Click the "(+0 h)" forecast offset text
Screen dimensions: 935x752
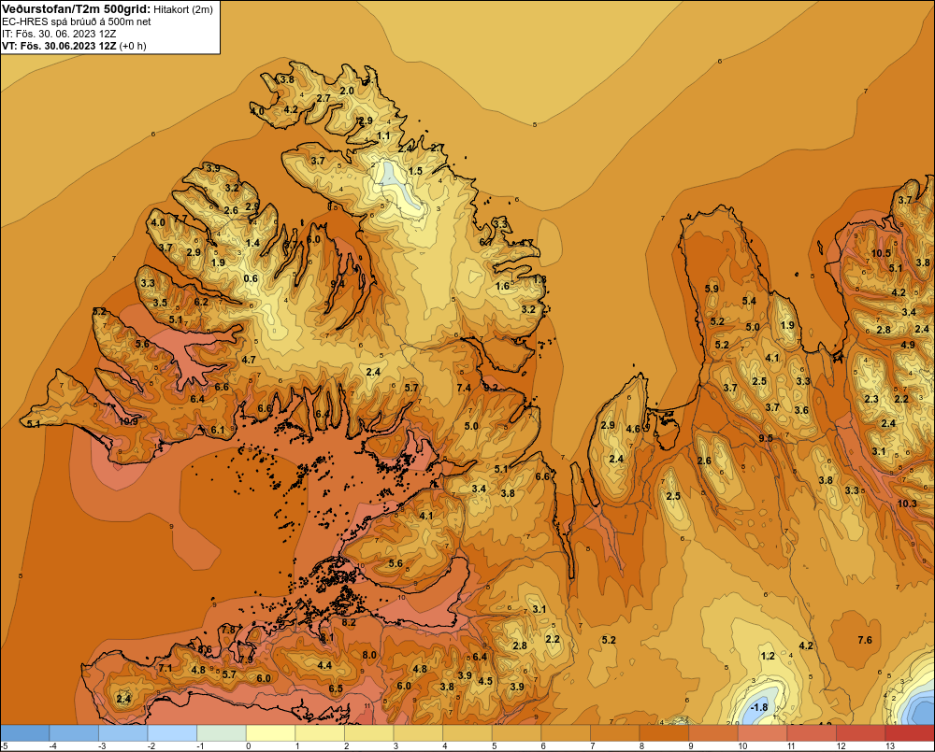click(133, 46)
